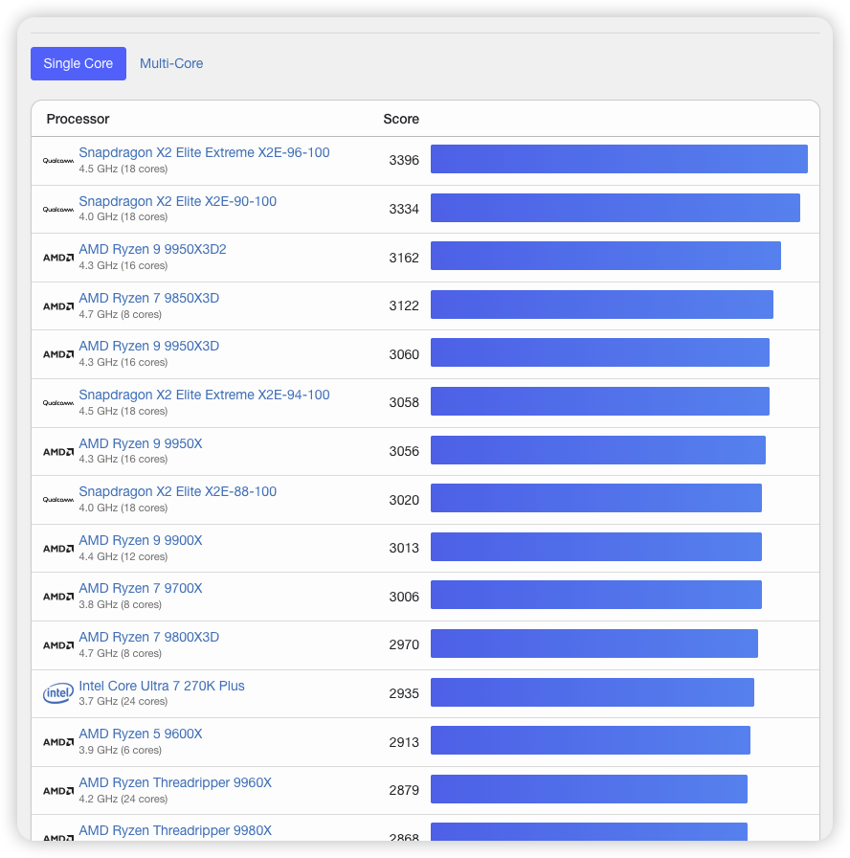Open AMD Ryzen 9 9950X3D link
850x858 pixels.
coord(148,346)
